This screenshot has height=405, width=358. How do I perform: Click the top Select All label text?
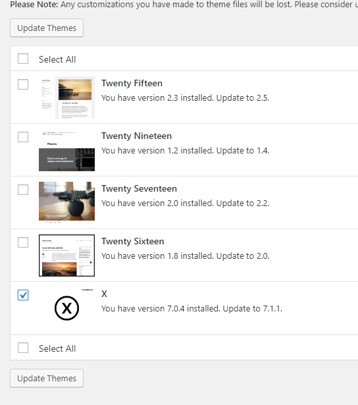pos(57,59)
